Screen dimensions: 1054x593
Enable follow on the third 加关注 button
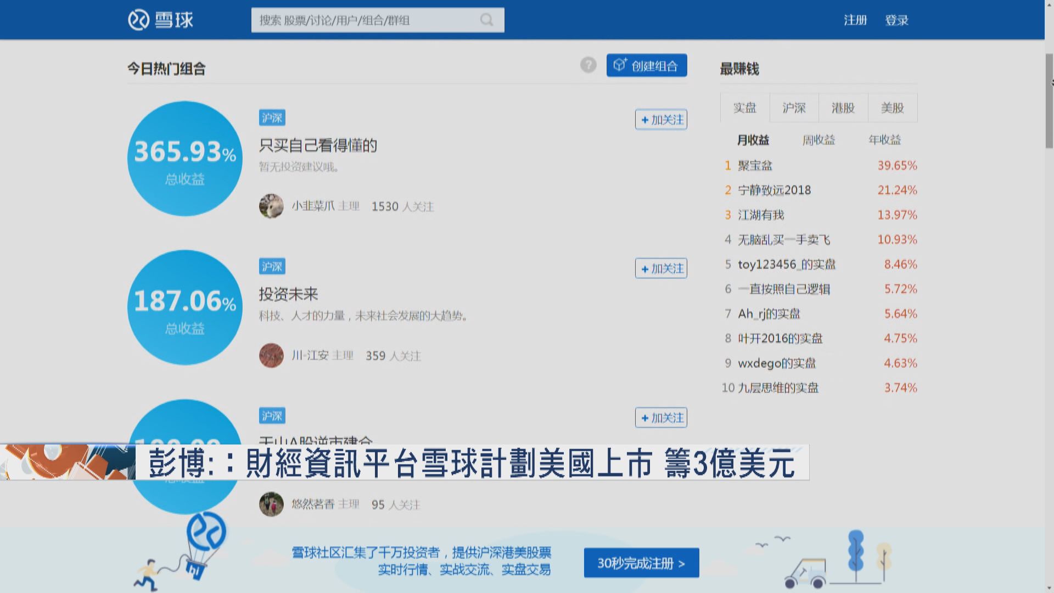[660, 417]
